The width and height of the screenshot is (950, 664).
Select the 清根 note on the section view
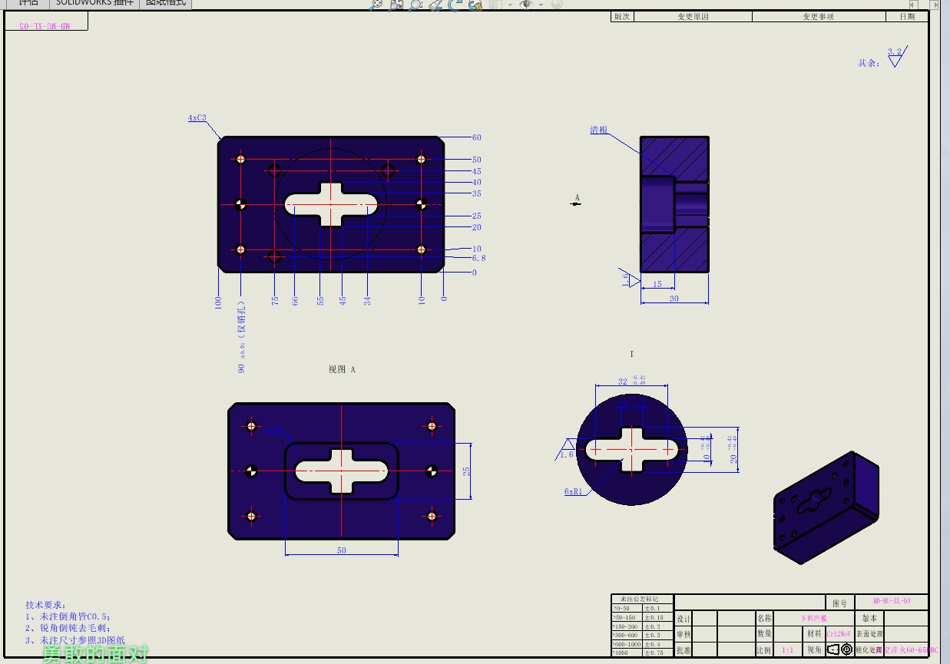coord(599,130)
